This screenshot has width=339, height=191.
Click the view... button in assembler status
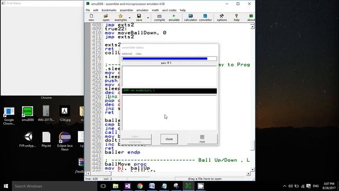[x=136, y=136]
